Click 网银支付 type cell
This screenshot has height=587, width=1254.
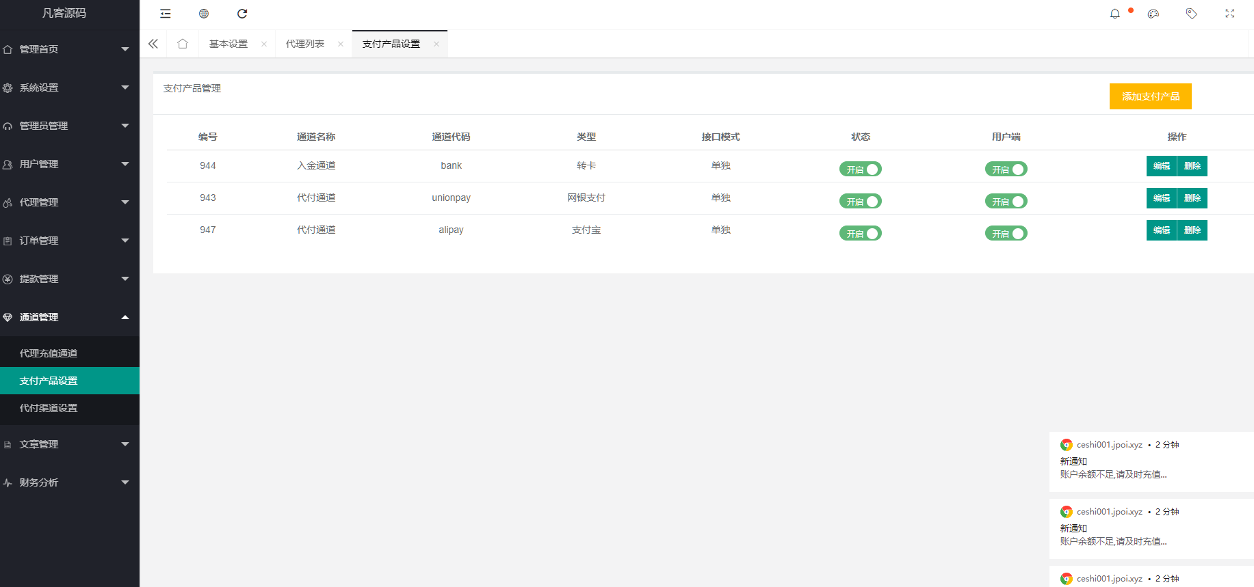[x=586, y=197]
